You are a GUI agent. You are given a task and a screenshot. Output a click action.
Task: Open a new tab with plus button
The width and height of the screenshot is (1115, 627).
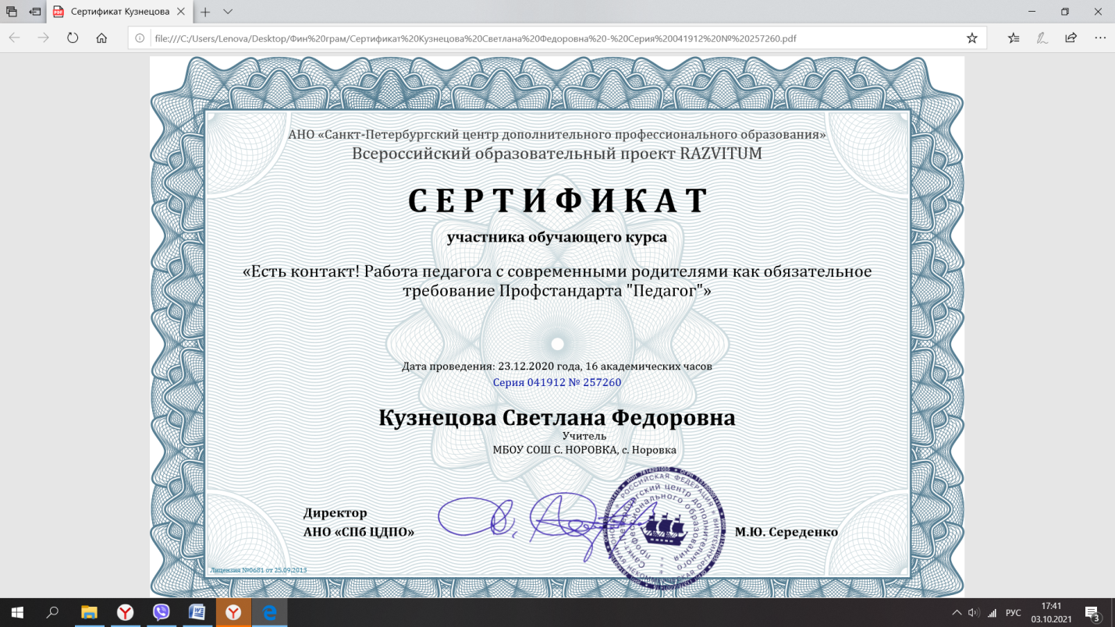(x=205, y=12)
